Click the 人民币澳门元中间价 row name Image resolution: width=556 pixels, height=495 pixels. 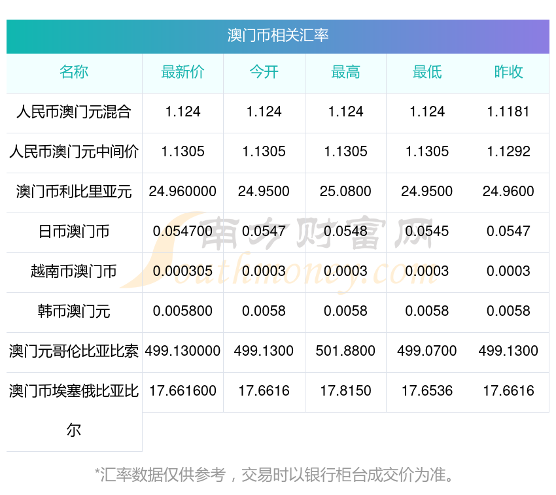tap(74, 152)
